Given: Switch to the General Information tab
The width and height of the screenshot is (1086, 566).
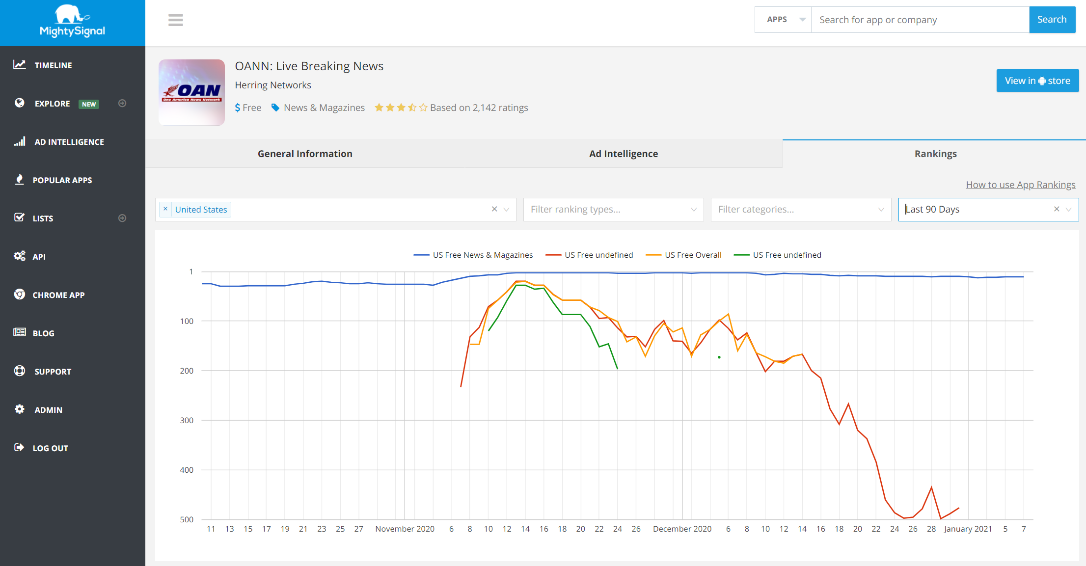Looking at the screenshot, I should point(305,154).
